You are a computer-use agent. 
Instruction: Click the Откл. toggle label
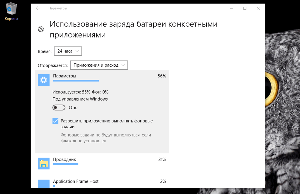click(74, 108)
